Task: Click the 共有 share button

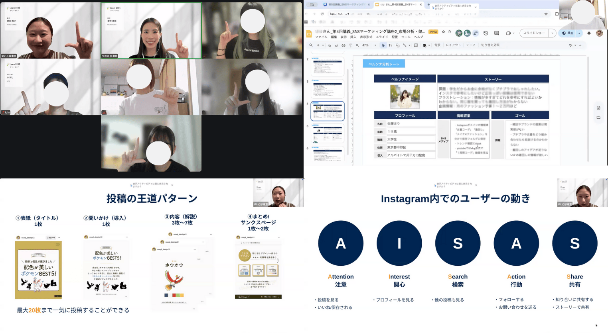Action: [568, 33]
